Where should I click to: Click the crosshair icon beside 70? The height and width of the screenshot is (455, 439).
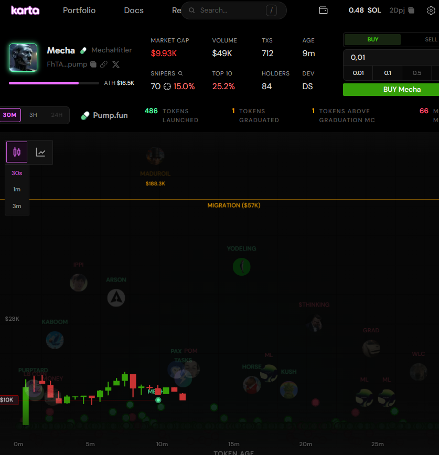point(167,86)
